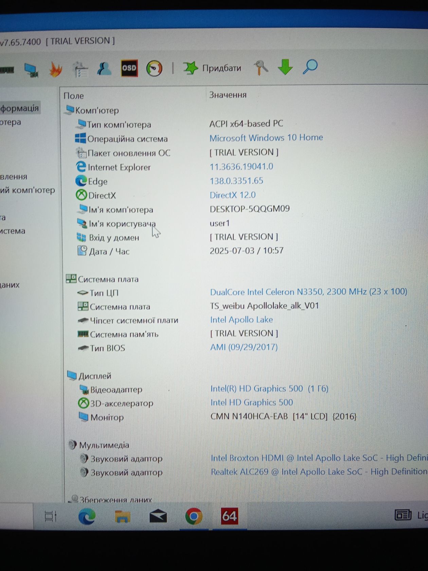Image resolution: width=428 pixels, height=571 pixels.
Task: Click the Internet Explorer row icon
Action: pos(81,167)
